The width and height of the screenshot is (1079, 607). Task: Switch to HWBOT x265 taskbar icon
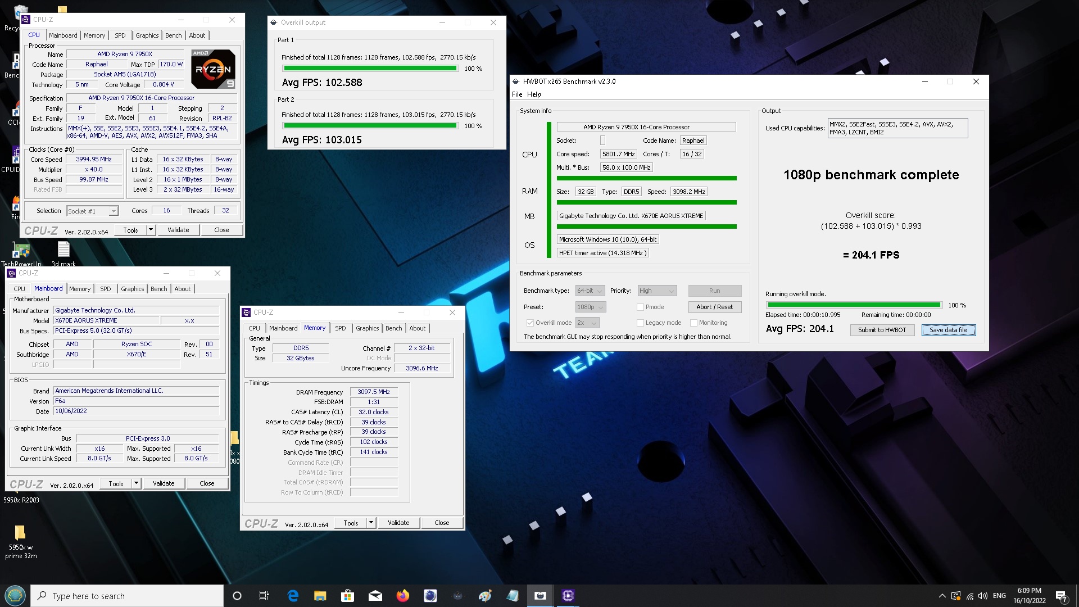tap(540, 596)
